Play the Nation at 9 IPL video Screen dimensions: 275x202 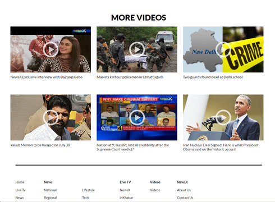click(137, 117)
